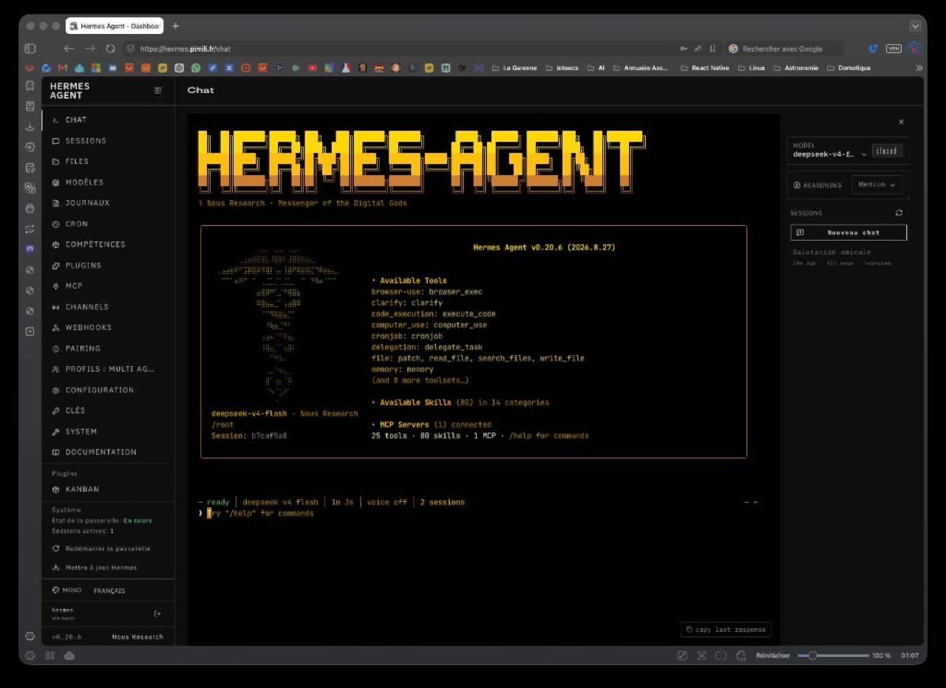Open the Modèles section
The height and width of the screenshot is (688, 946).
(108, 182)
